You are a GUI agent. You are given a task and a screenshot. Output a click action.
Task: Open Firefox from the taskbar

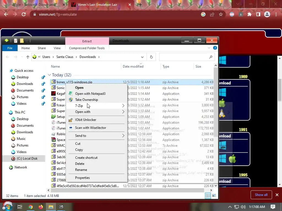(x=41, y=207)
